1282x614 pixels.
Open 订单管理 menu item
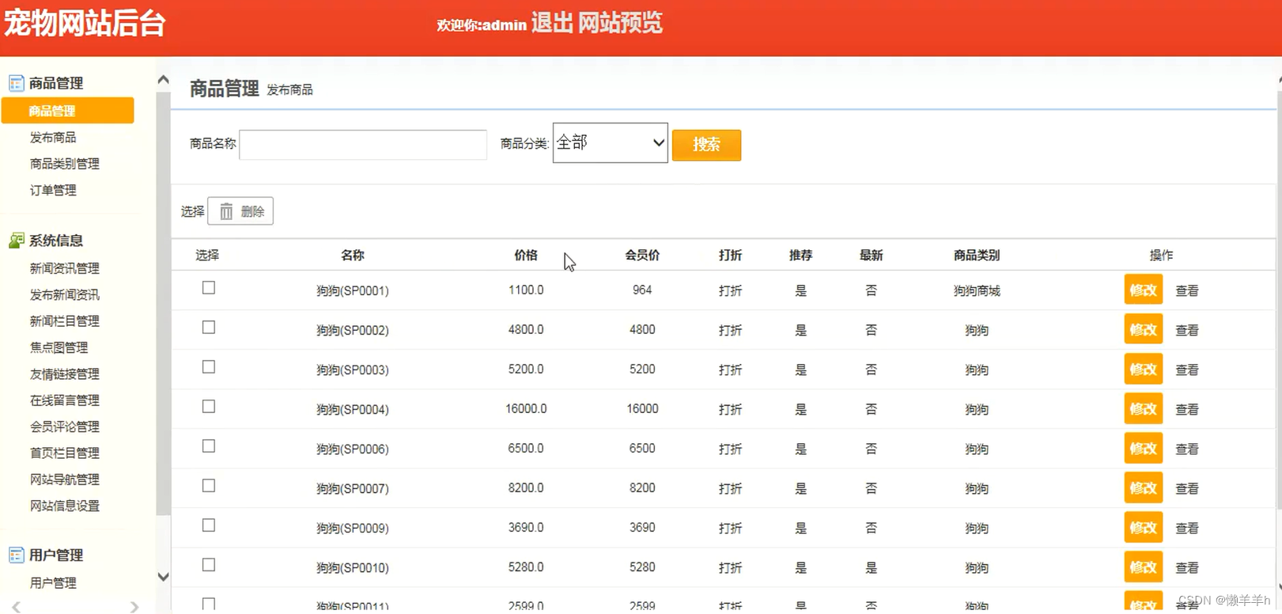pyautogui.click(x=53, y=190)
